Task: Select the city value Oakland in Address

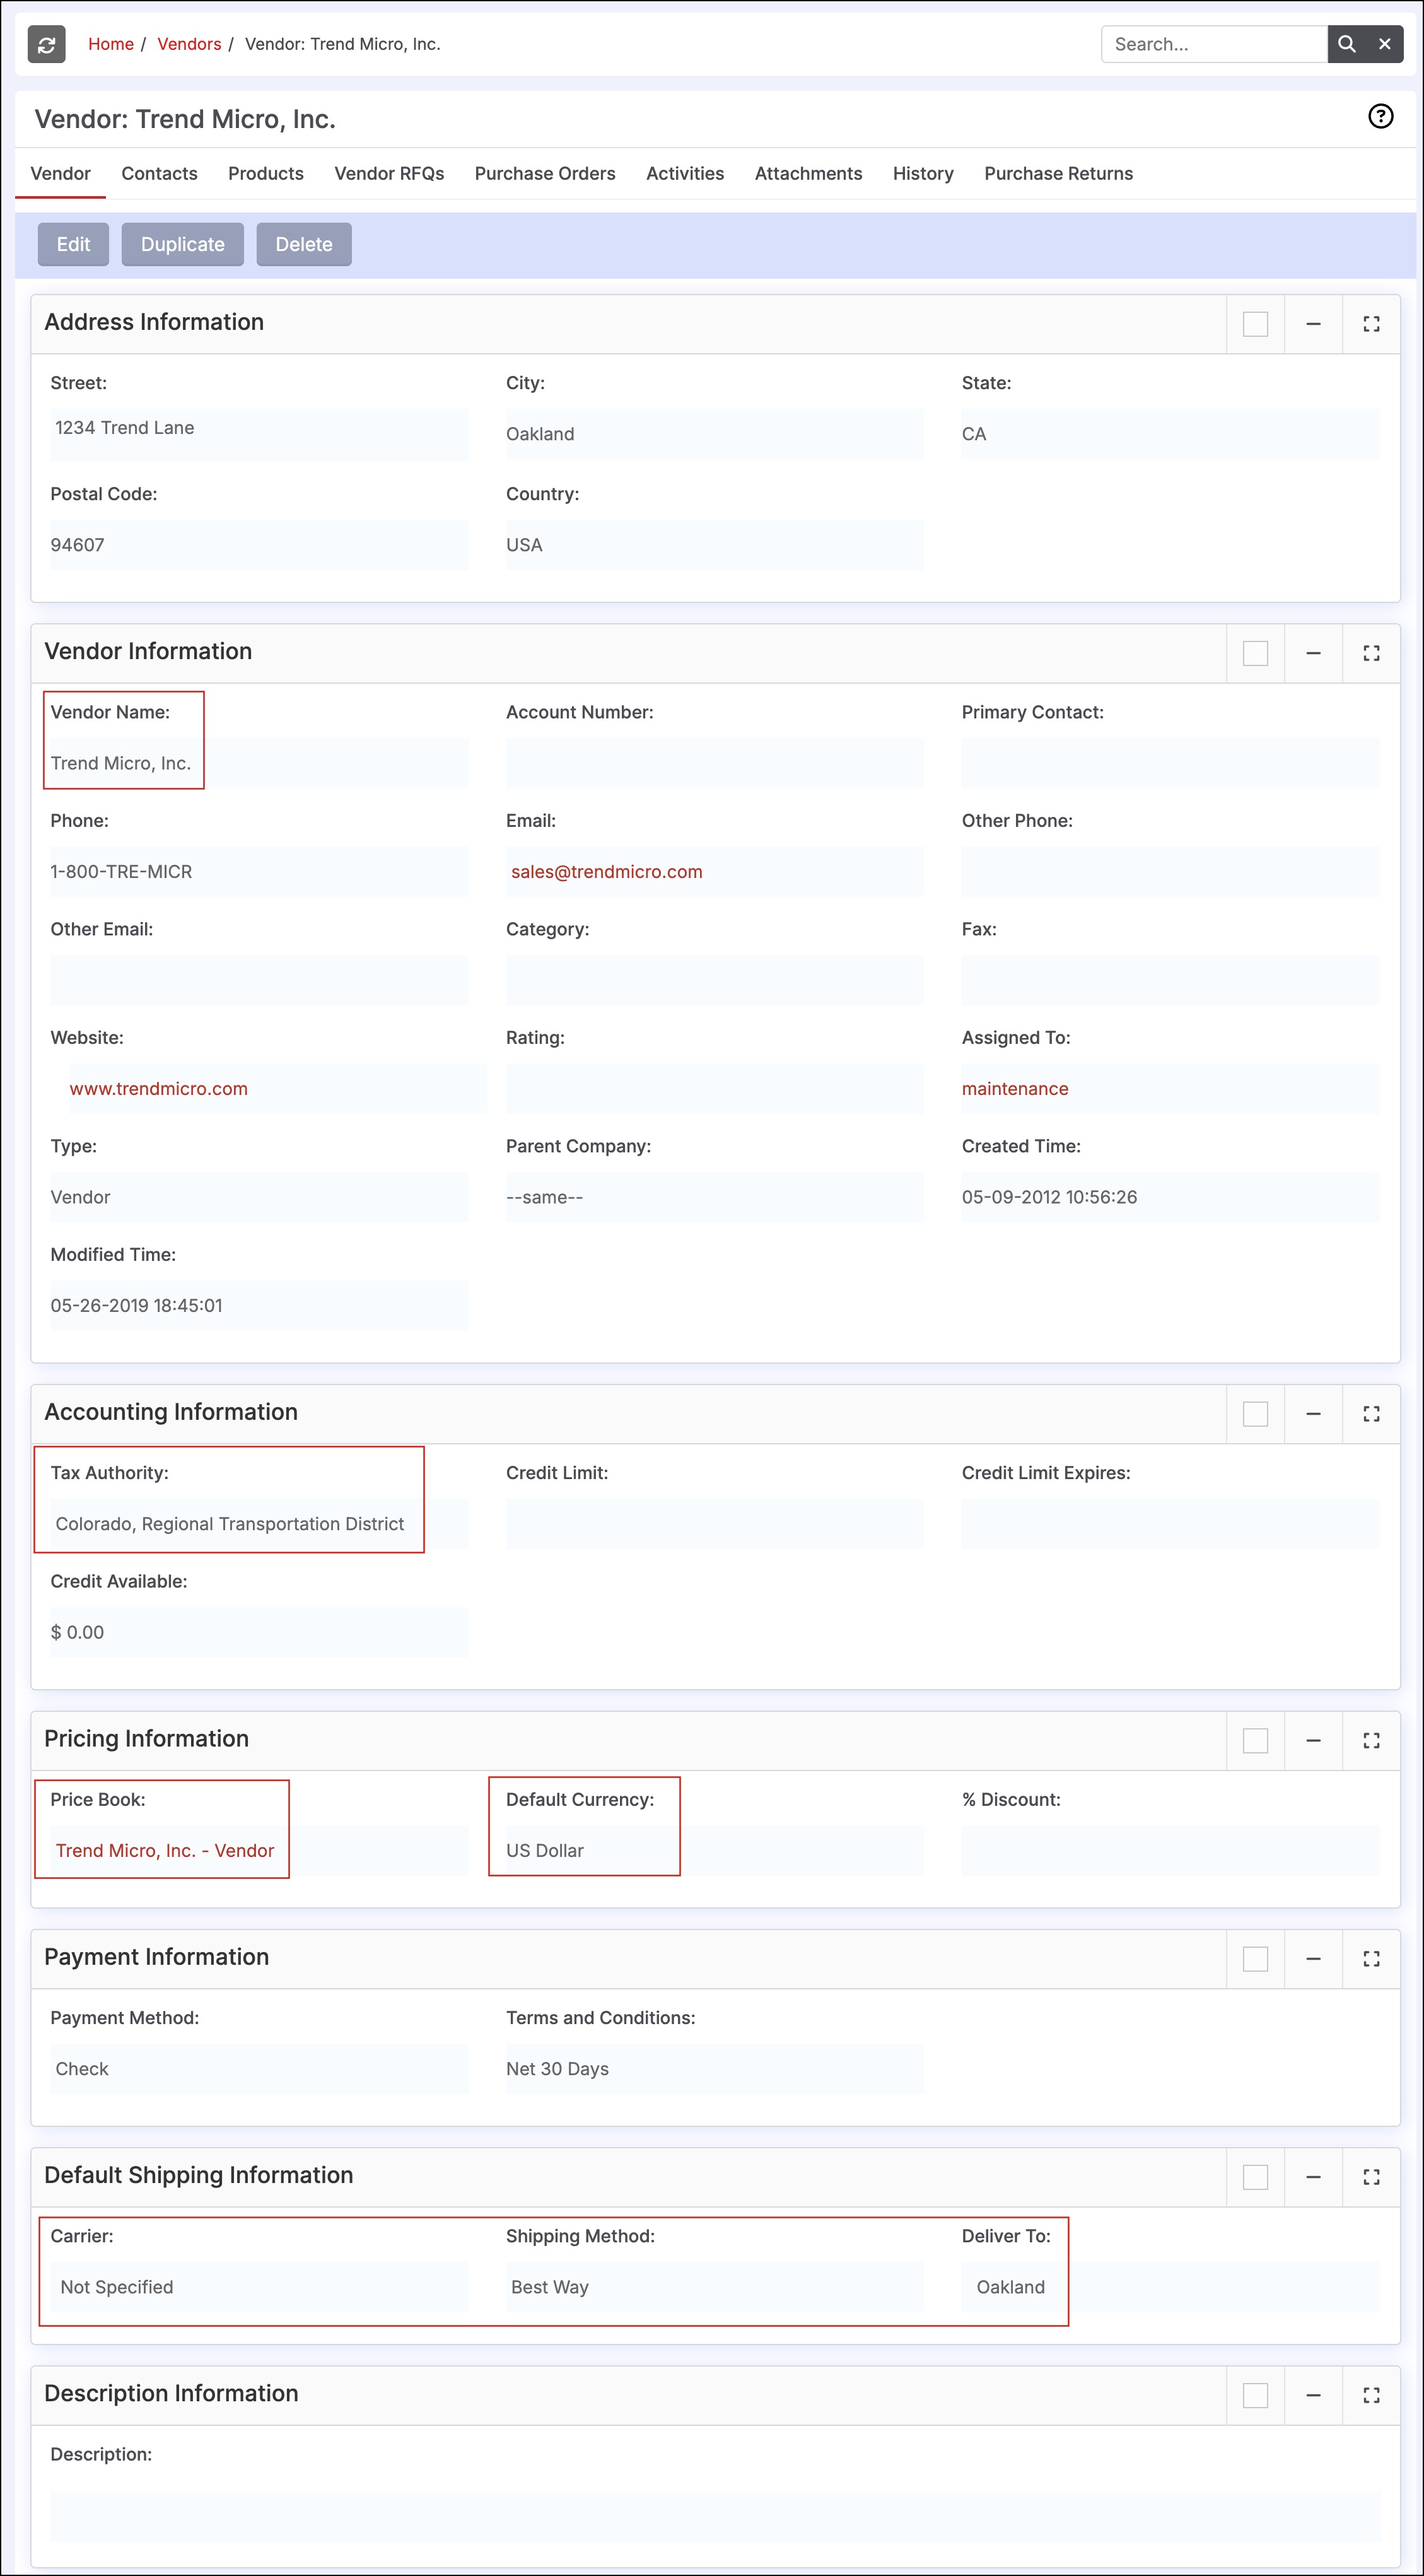Action: click(x=540, y=434)
